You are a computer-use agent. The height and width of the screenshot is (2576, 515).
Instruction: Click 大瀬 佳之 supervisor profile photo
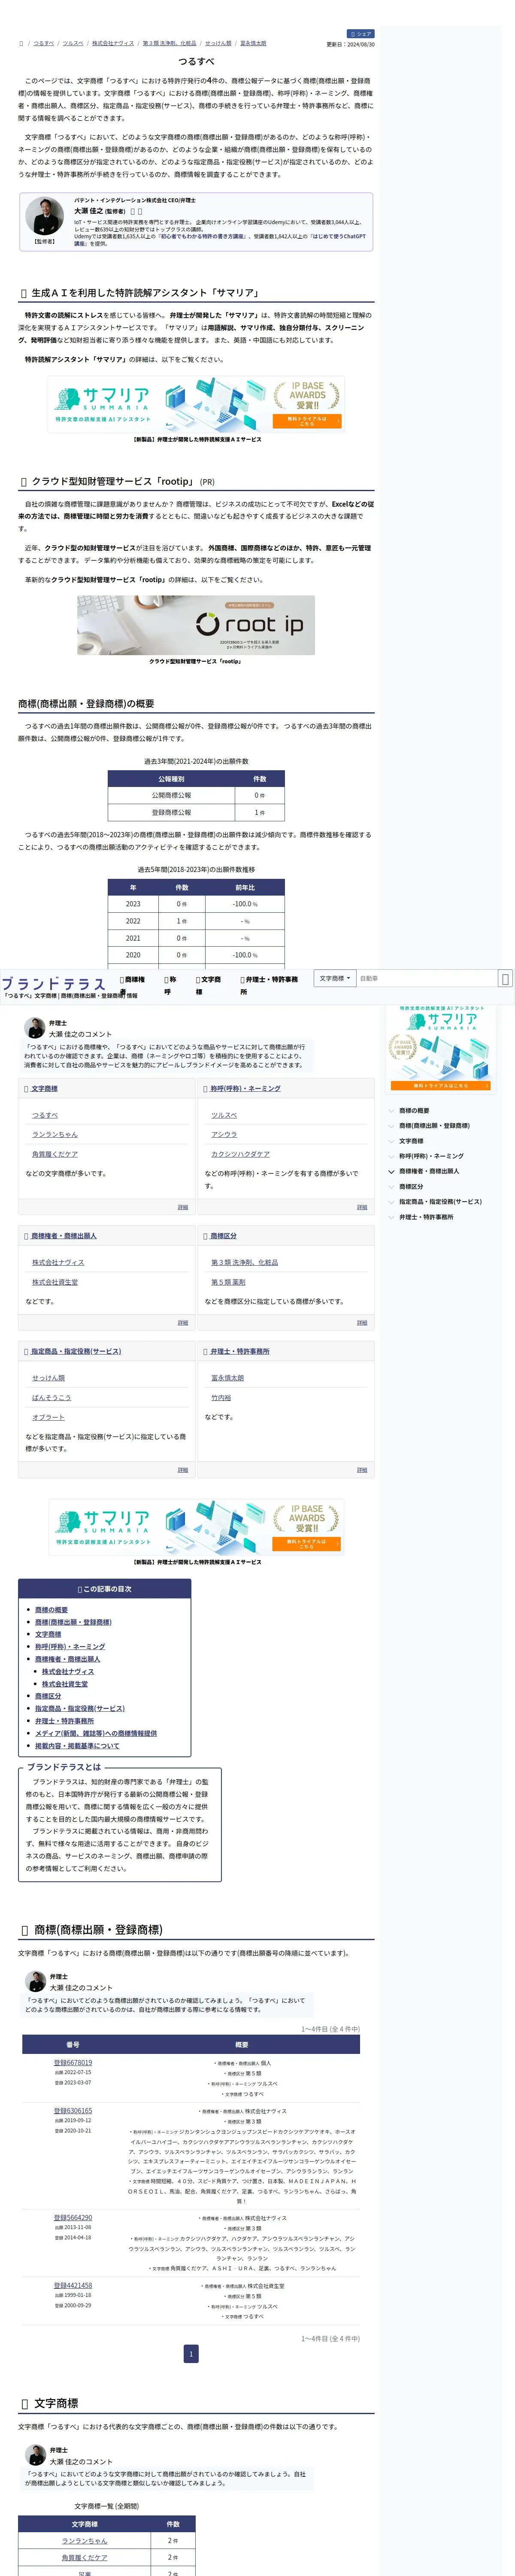tap(44, 216)
